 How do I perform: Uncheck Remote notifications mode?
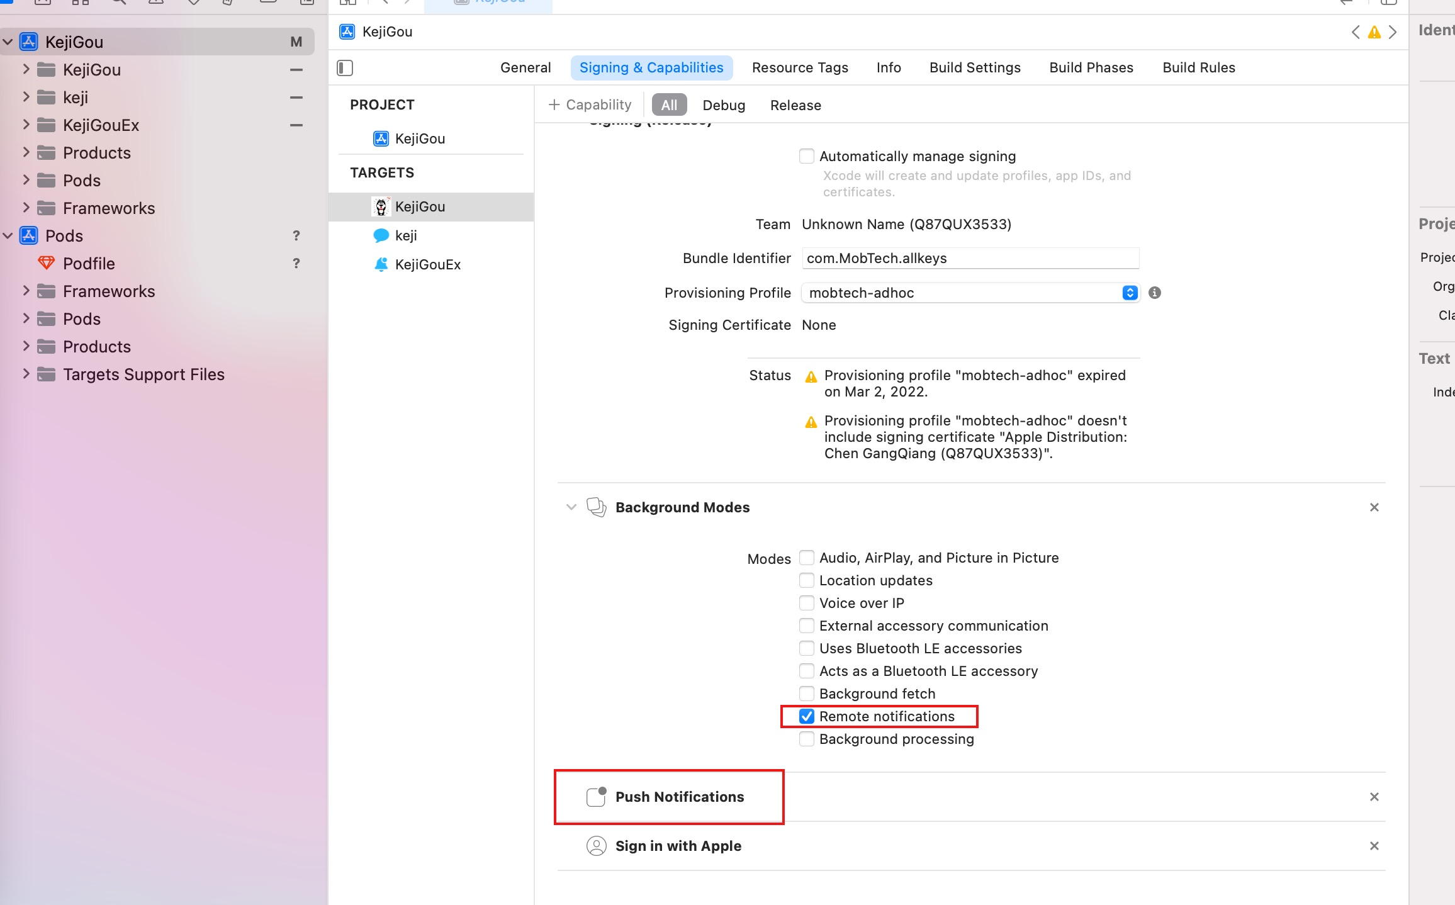(807, 716)
